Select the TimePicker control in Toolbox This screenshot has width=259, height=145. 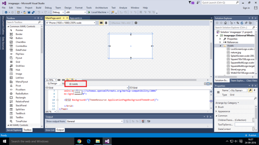(x=21, y=121)
